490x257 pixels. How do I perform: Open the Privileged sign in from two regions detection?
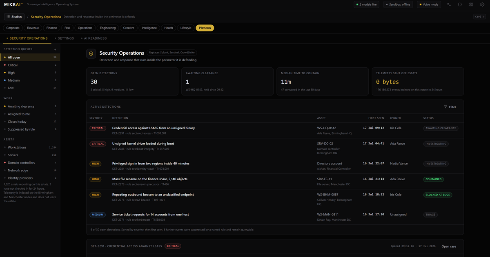pos(275,166)
